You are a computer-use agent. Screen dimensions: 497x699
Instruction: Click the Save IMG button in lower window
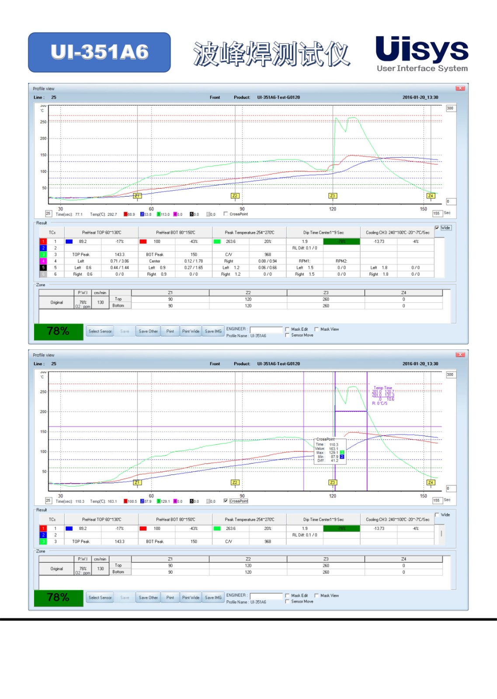(x=213, y=598)
